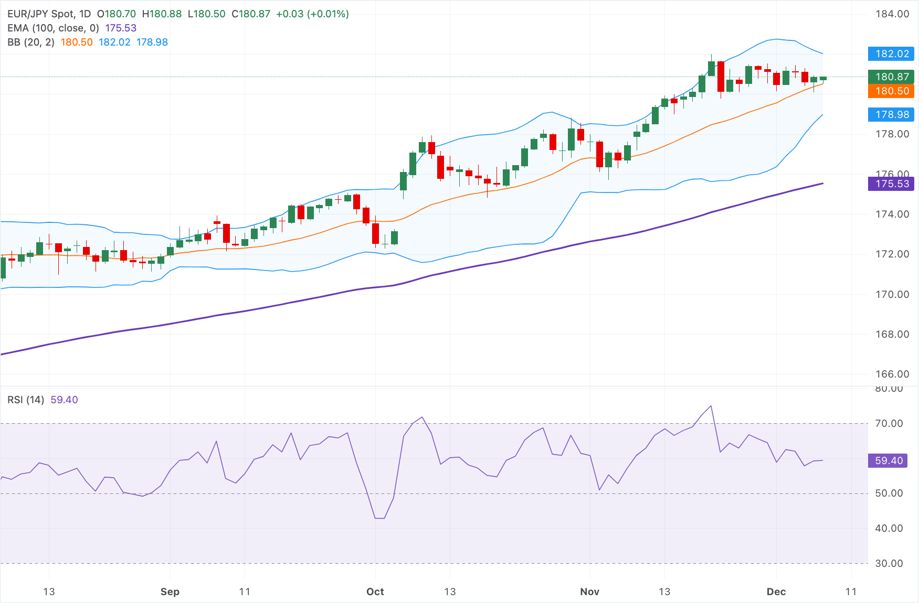Select the 180.87 current price tag

(891, 77)
